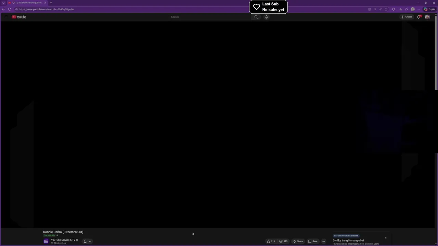Minimize the browser window
Viewport: 438px width, 246px height.
tap(418, 3)
